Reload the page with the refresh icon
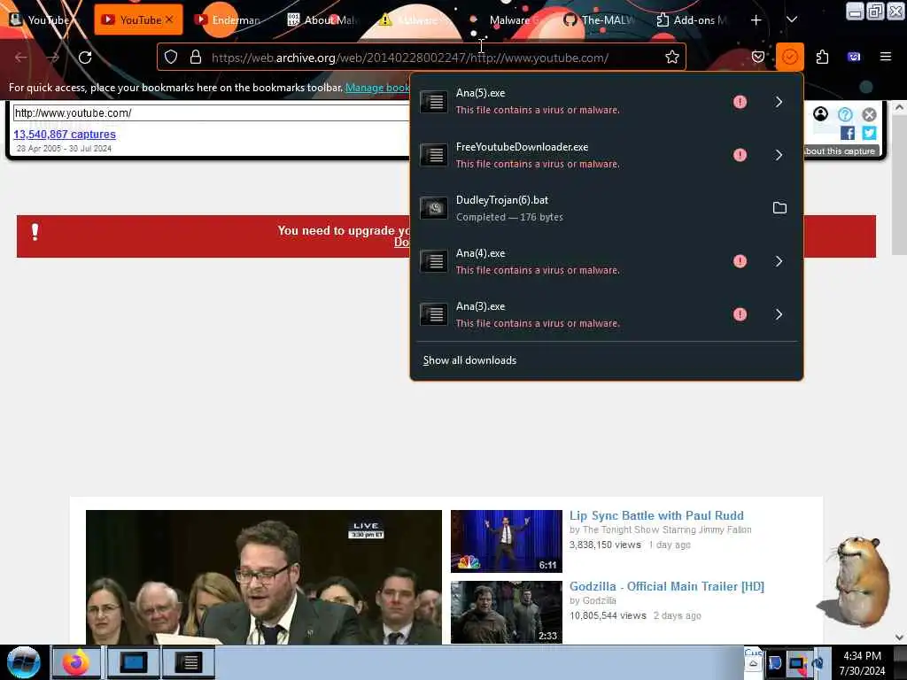 coord(85,58)
